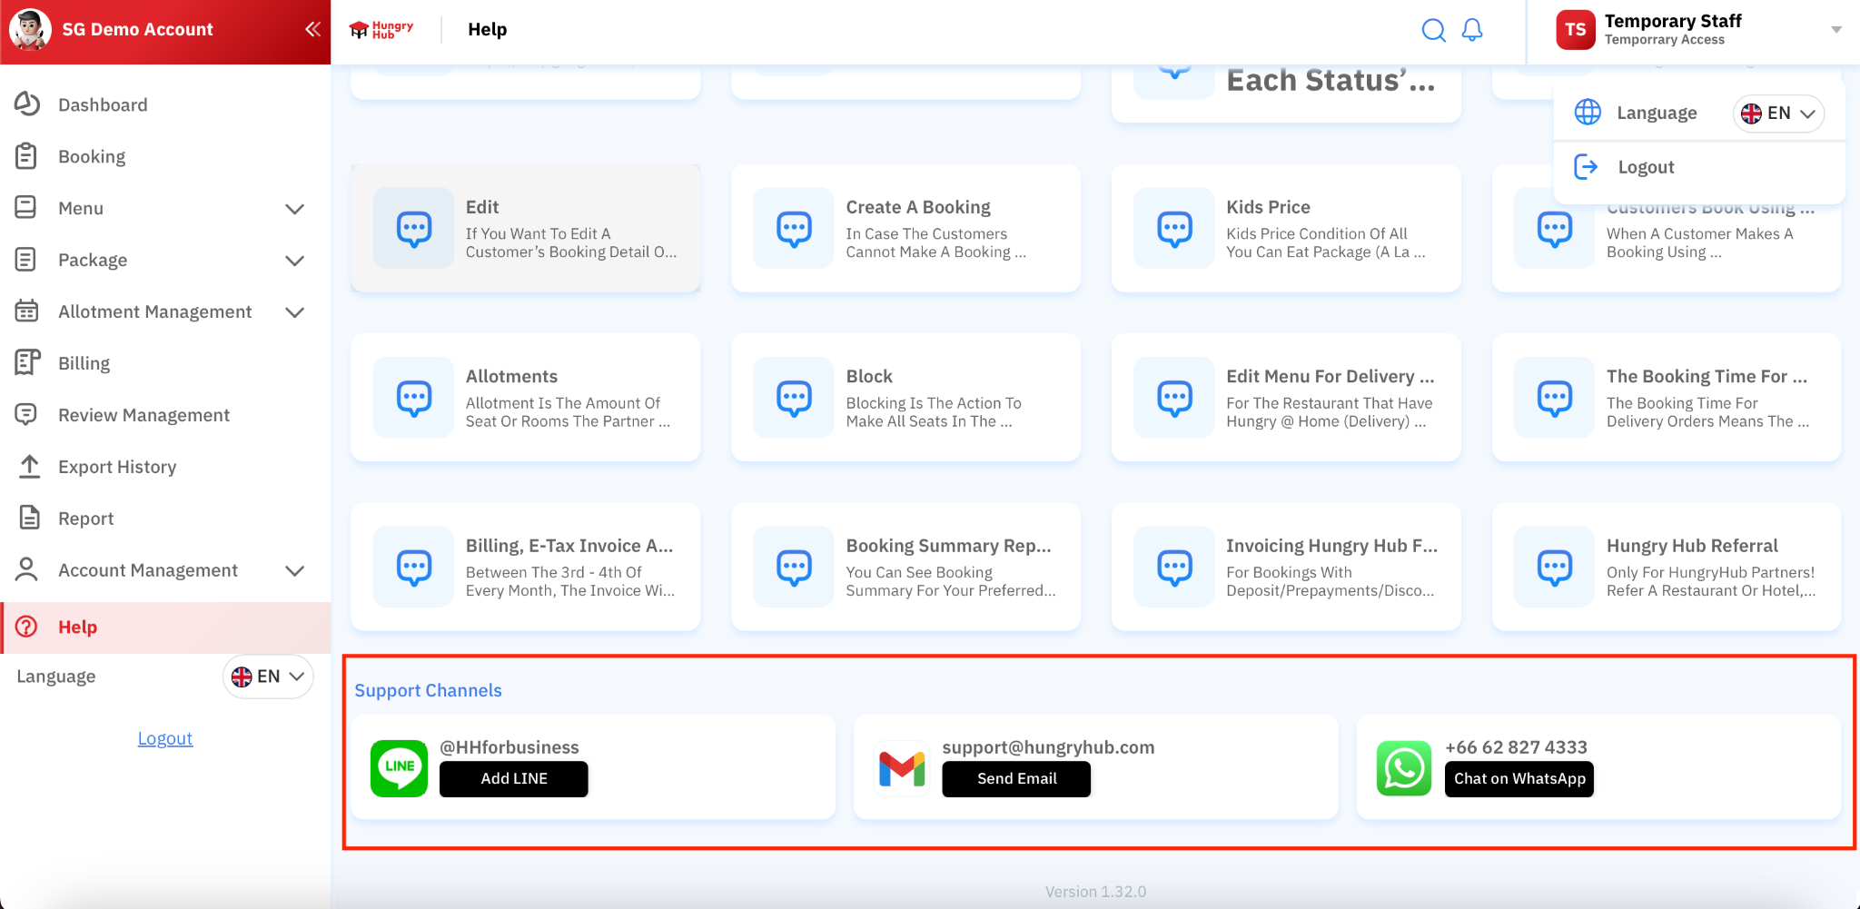The image size is (1860, 909).
Task: Open the notifications bell
Action: point(1472,30)
